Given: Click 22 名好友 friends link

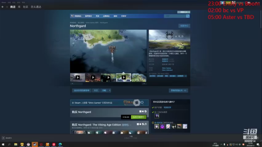Looking at the screenshot, I should (x=158, y=123).
